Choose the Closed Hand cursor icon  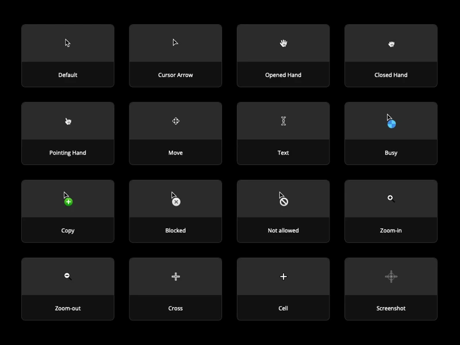(392, 44)
